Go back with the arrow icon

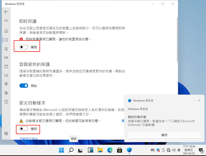point(6,12)
